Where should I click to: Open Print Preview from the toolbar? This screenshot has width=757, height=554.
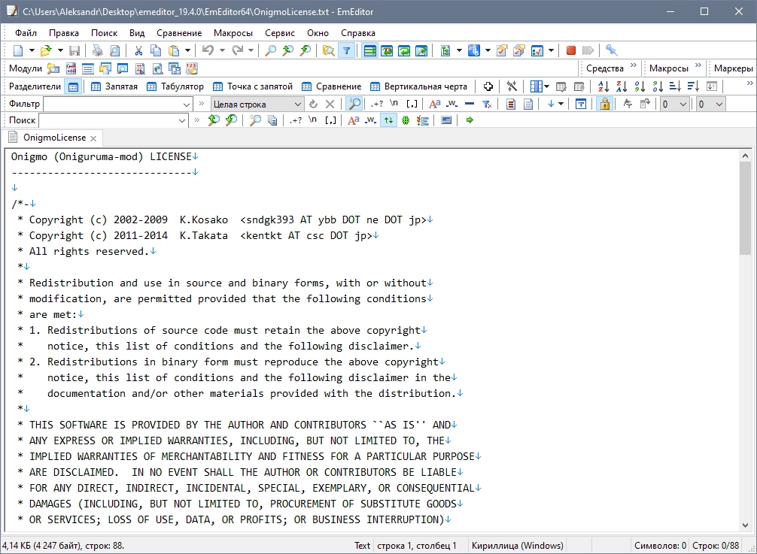[114, 50]
